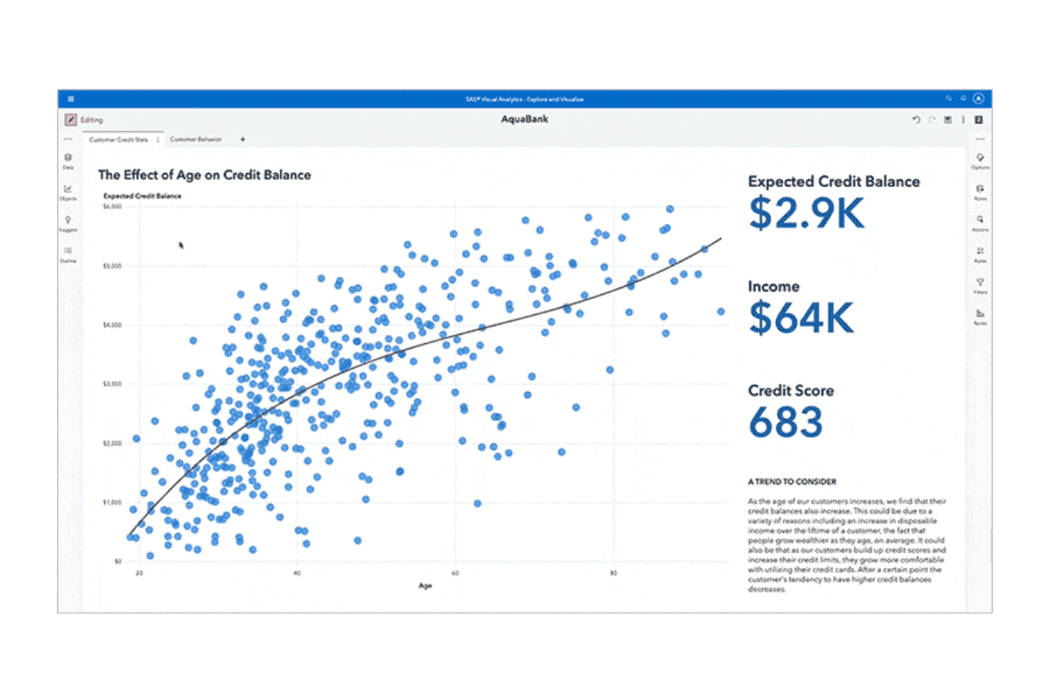
Task: Open the Filters pane
Action: coord(980,286)
